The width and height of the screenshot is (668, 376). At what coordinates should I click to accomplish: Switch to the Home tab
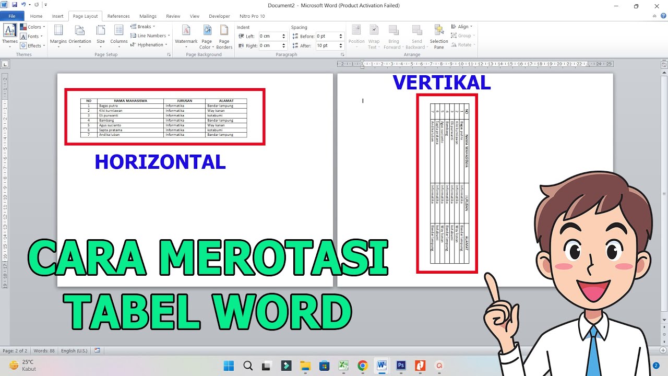(x=36, y=16)
